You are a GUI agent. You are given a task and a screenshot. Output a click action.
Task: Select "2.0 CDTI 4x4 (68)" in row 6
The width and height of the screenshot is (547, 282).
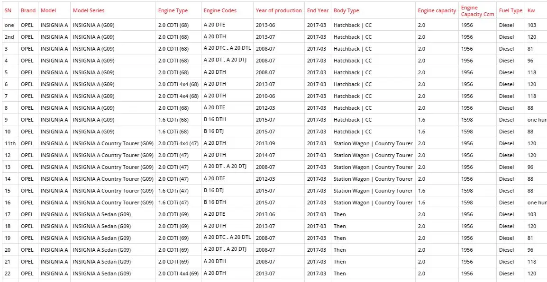[x=178, y=84]
